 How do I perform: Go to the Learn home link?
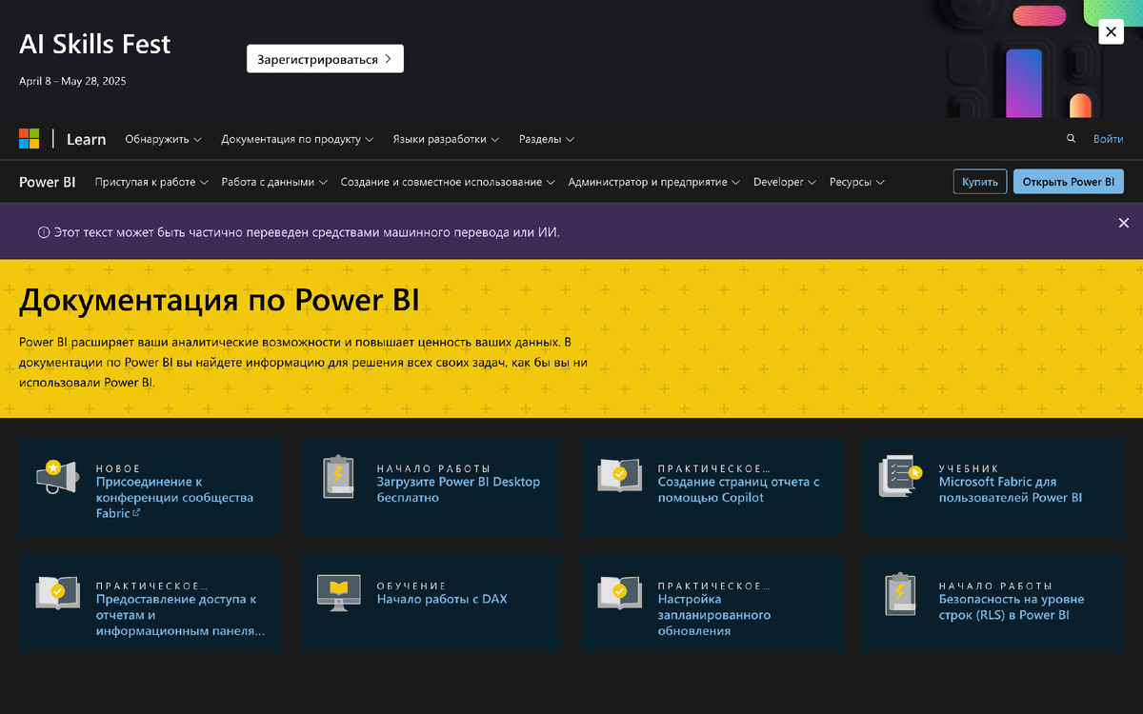87,139
